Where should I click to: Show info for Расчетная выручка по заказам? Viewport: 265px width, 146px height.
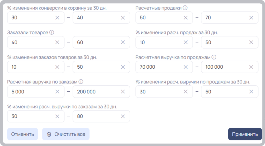[x=81, y=82]
